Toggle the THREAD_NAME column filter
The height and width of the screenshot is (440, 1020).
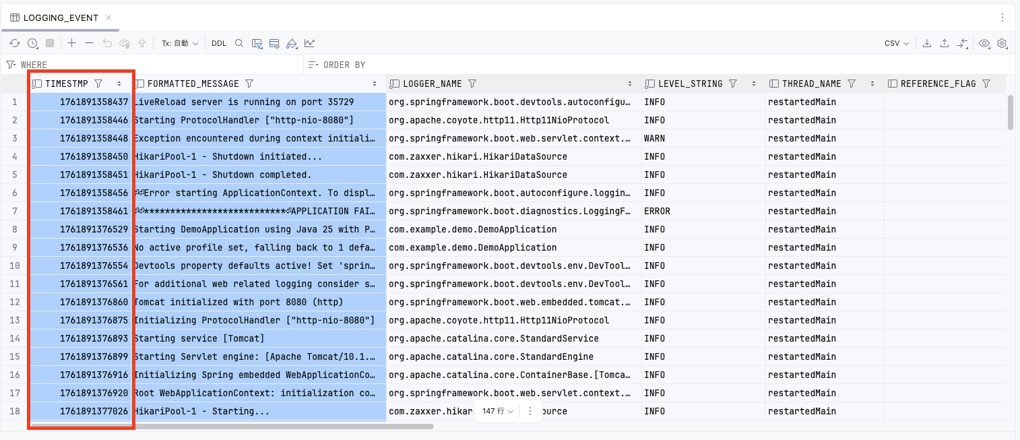(x=851, y=83)
